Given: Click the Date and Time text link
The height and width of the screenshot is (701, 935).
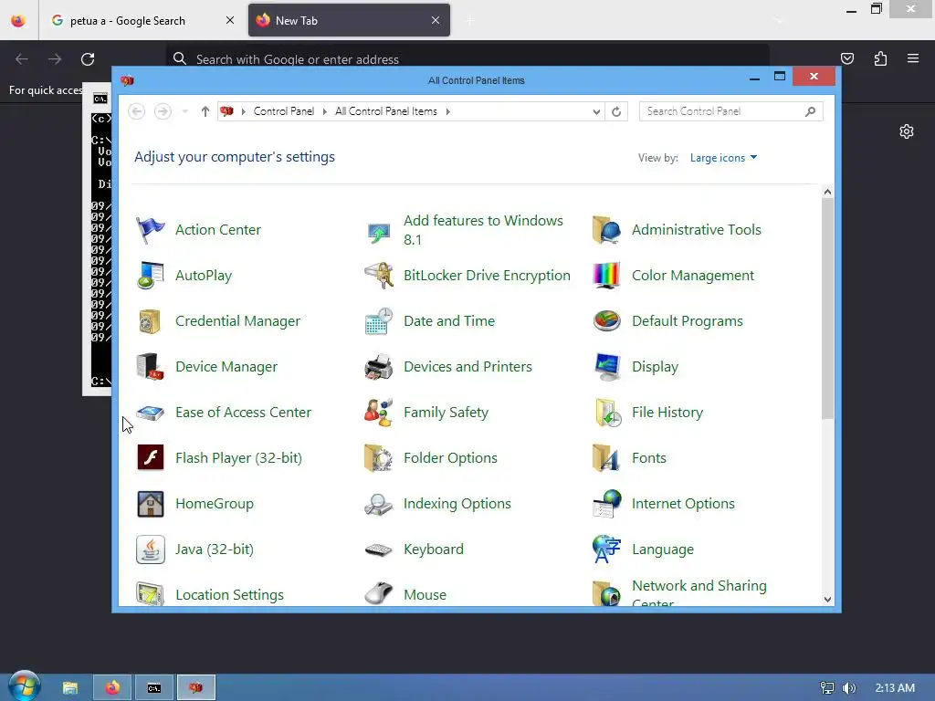Looking at the screenshot, I should pos(449,321).
